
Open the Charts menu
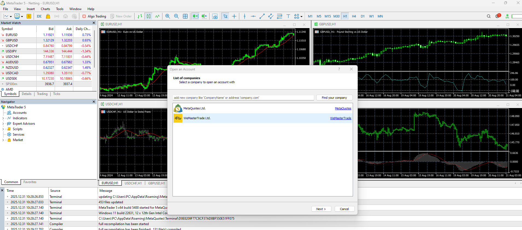(45, 9)
